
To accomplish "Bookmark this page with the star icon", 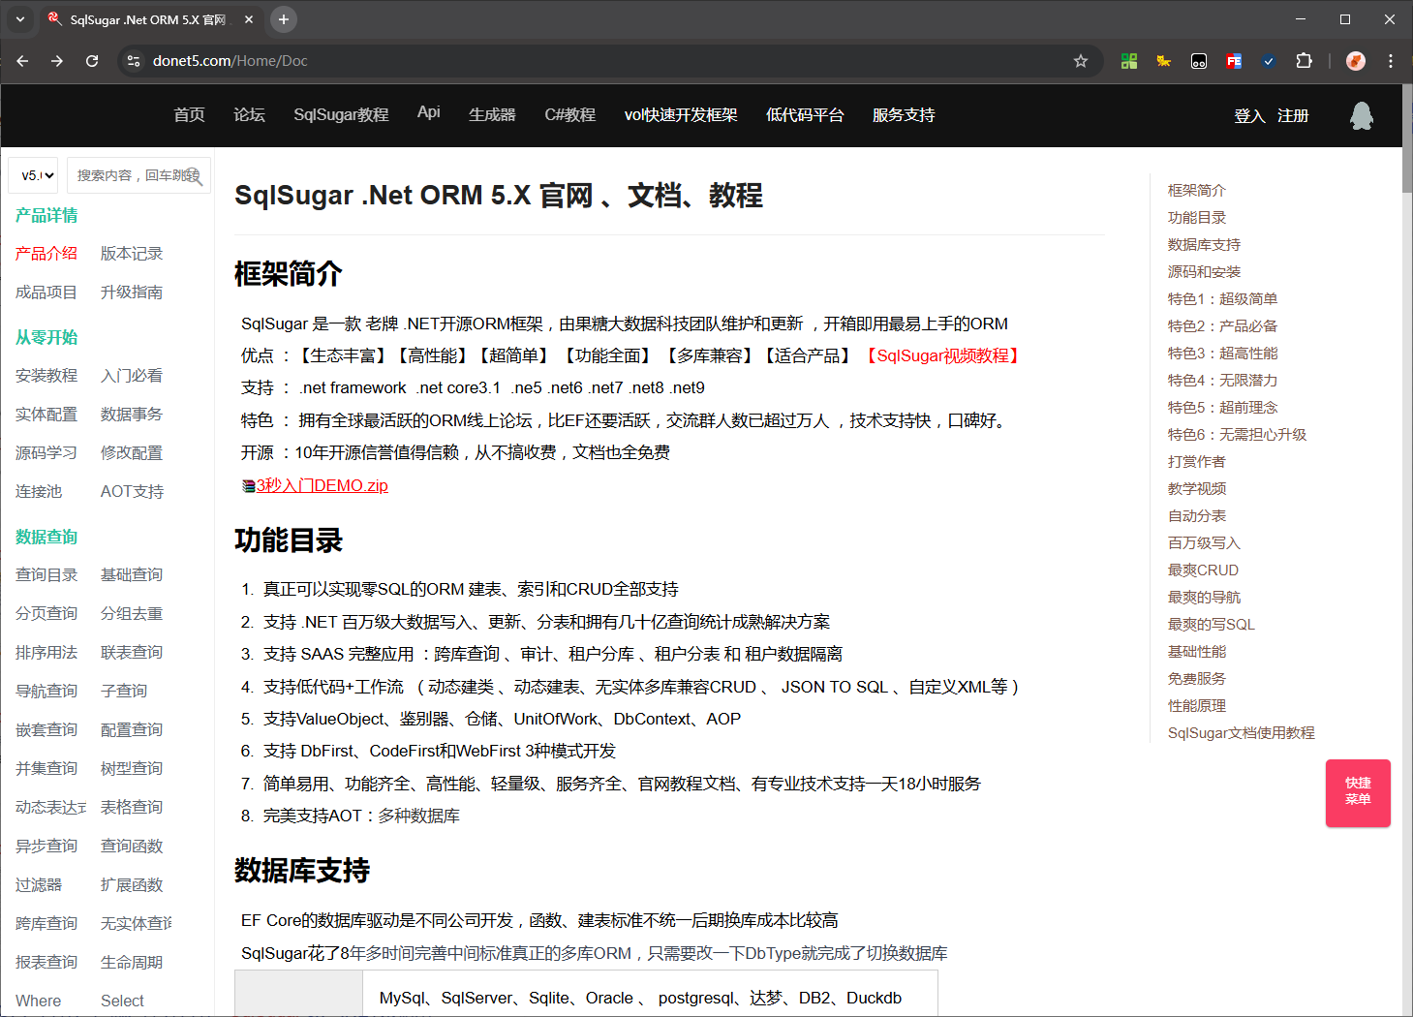I will click(1081, 61).
